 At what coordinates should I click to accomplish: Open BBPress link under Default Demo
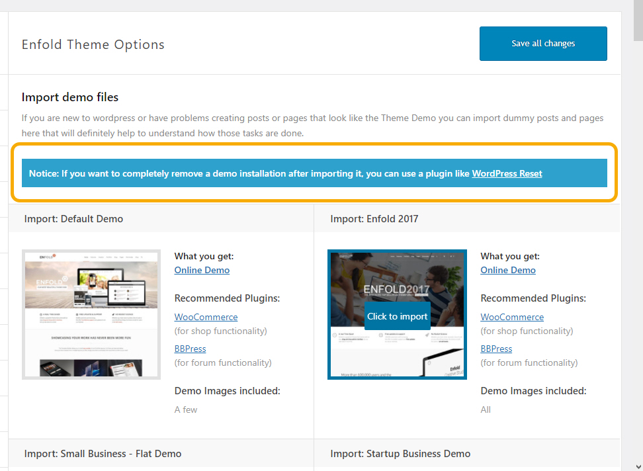[190, 349]
